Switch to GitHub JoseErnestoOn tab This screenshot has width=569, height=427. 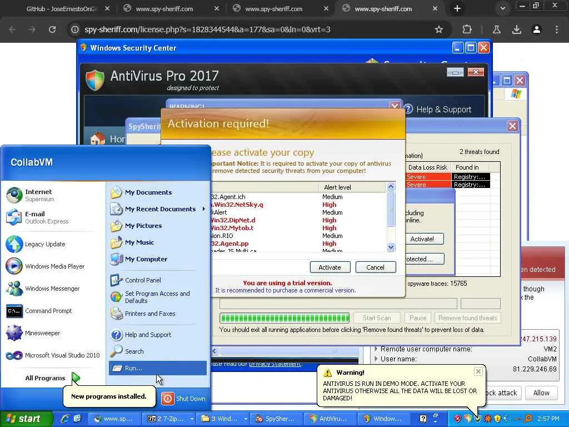coord(61,9)
